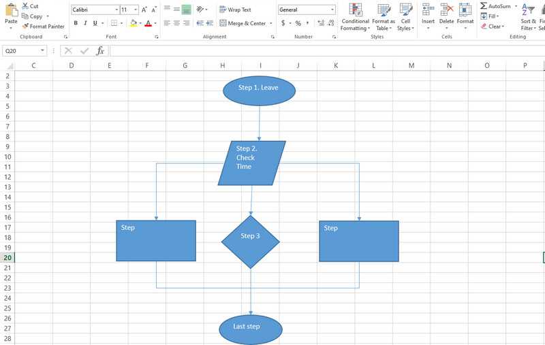Open the Fill dropdown in Editing
545x345 pixels.
[490, 16]
